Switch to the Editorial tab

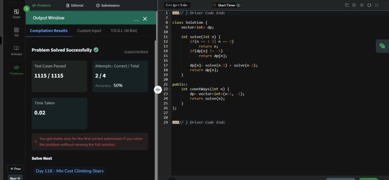[75, 5]
